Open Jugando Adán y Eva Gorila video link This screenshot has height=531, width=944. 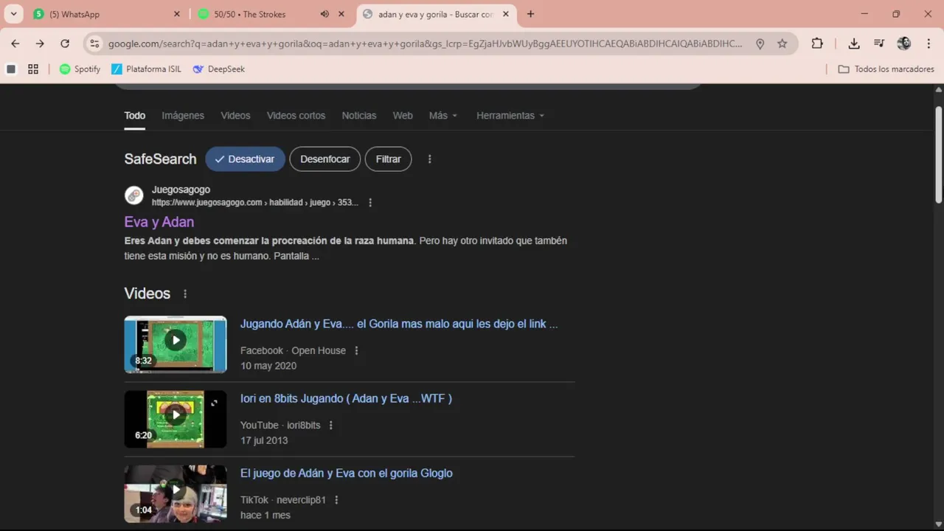click(398, 324)
